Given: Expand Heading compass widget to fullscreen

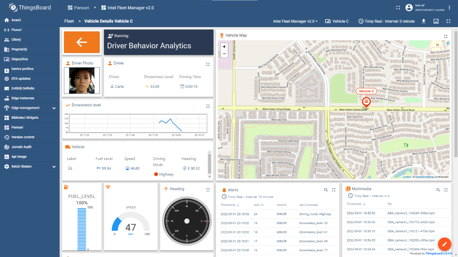Looking at the screenshot, I should tap(208, 190).
